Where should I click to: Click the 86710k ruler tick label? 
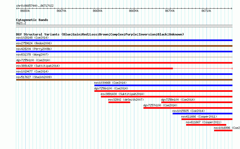(x=206, y=11)
